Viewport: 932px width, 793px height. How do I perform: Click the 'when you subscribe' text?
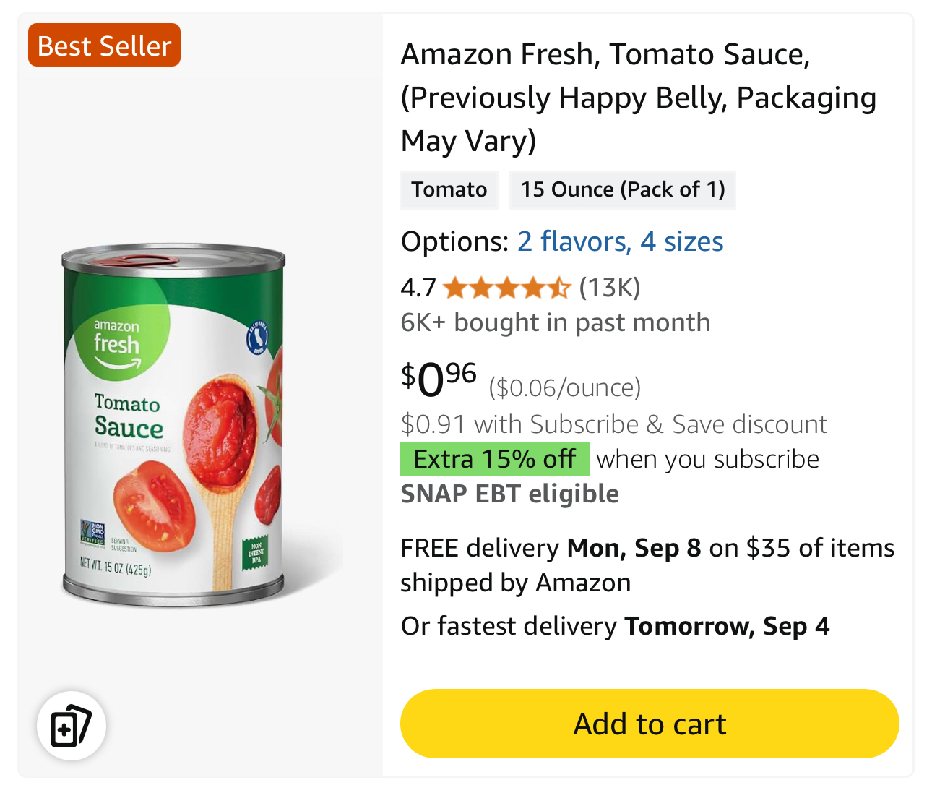[x=707, y=459]
